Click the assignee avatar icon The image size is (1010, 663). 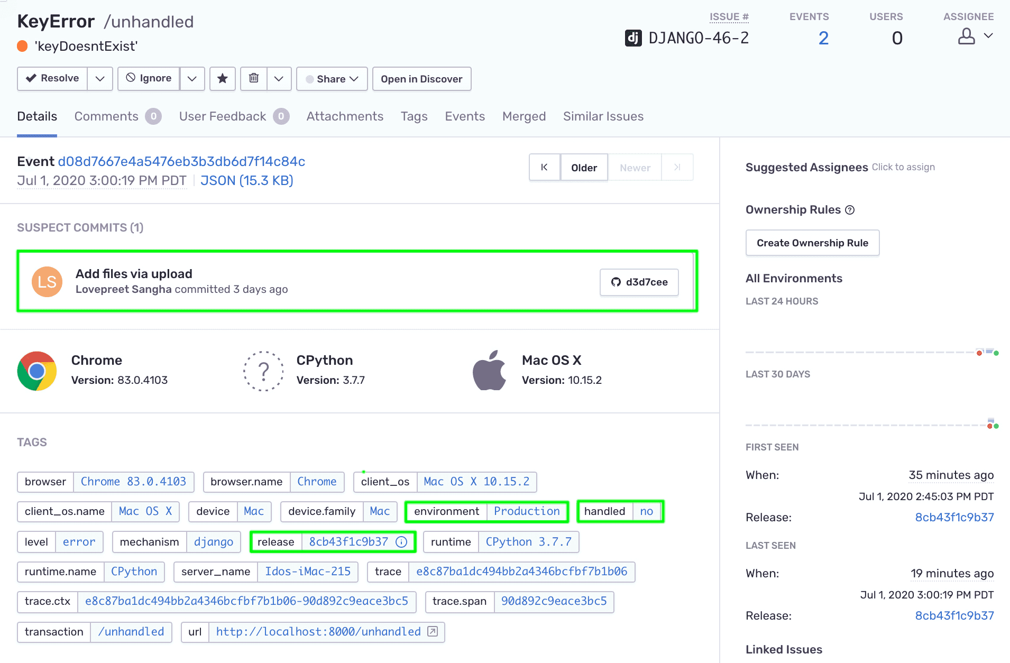coord(967,35)
